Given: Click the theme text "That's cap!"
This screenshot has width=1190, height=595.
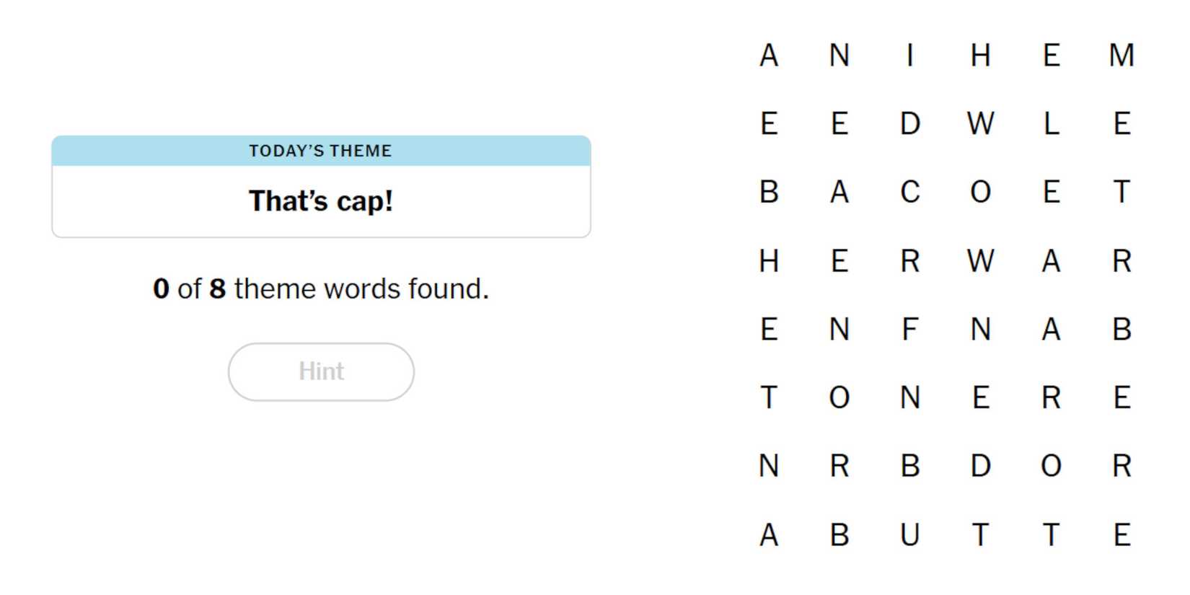Looking at the screenshot, I should [320, 201].
